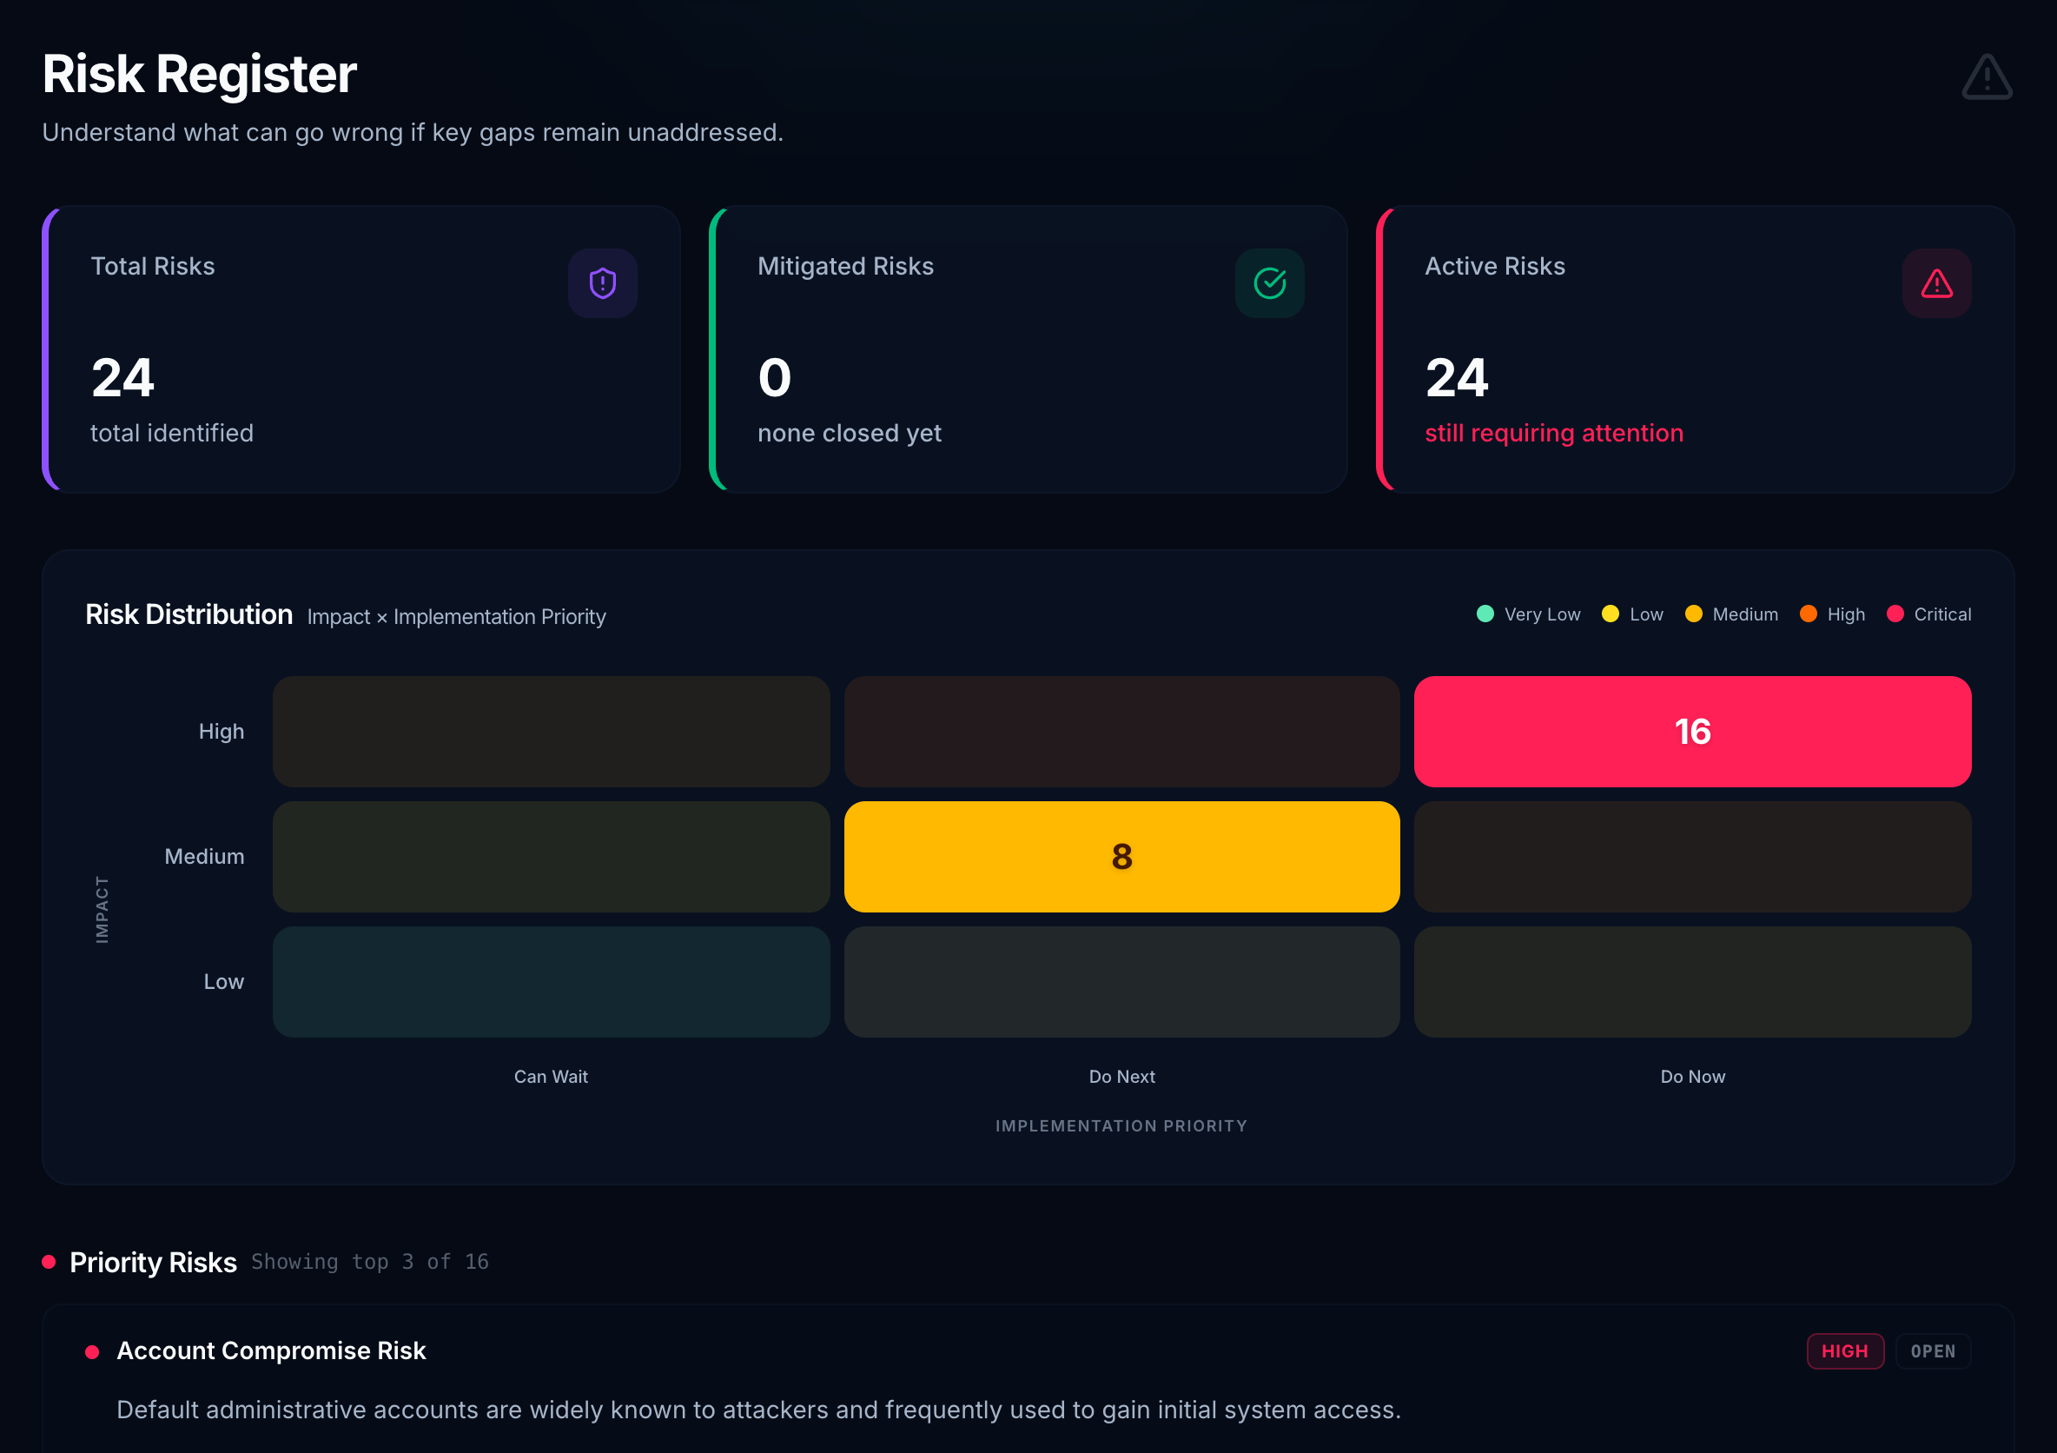Viewport: 2057px width, 1453px height.
Task: Open the Account Compromise Risk entry
Action: click(x=1028, y=1378)
